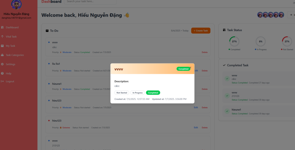Click the first team member avatar
The height and width of the screenshot is (150, 295).
[260, 15]
